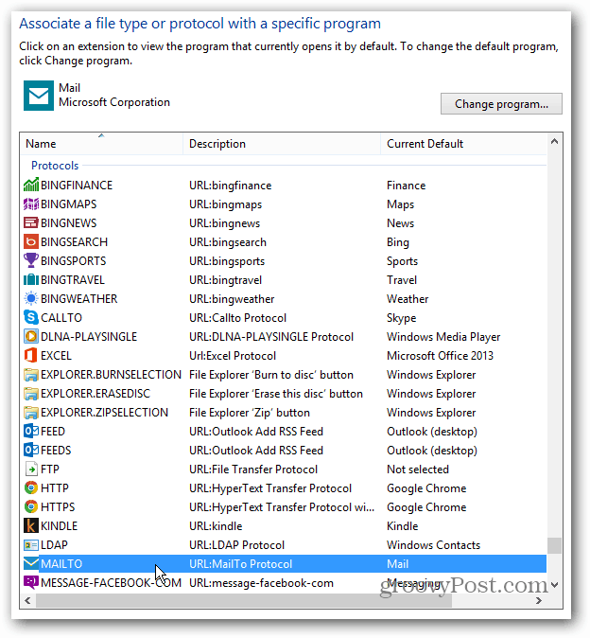Click the HTTPS Chrome icon
590x638 pixels.
click(31, 506)
